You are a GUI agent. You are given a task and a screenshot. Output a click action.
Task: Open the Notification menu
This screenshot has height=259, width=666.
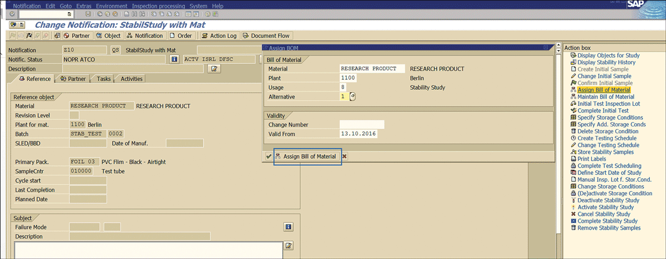[26, 5]
